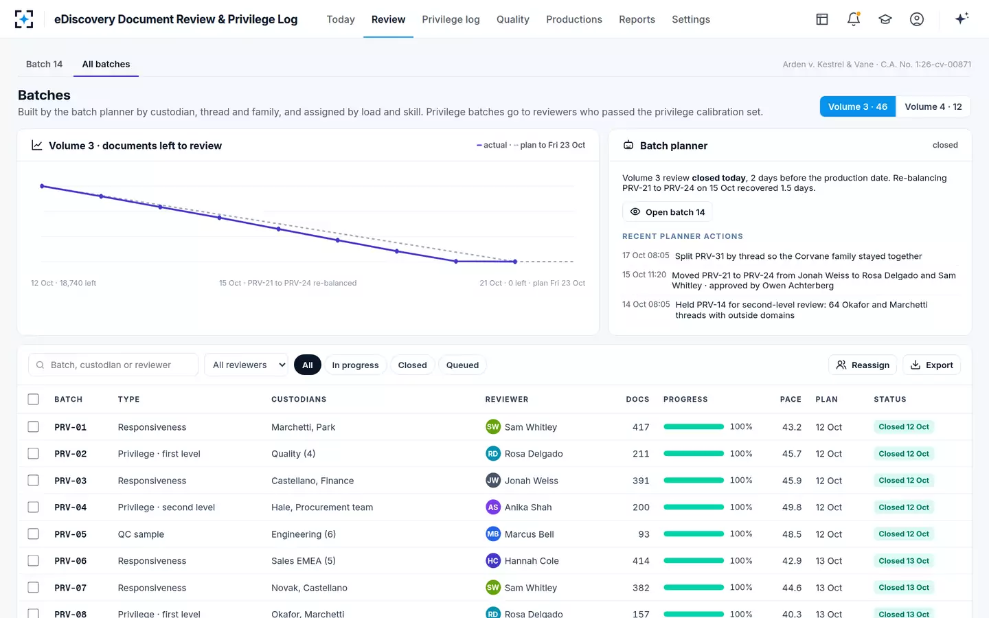Image resolution: width=989 pixels, height=618 pixels.
Task: Check the box for batch PRV-02
Action: [x=33, y=454]
